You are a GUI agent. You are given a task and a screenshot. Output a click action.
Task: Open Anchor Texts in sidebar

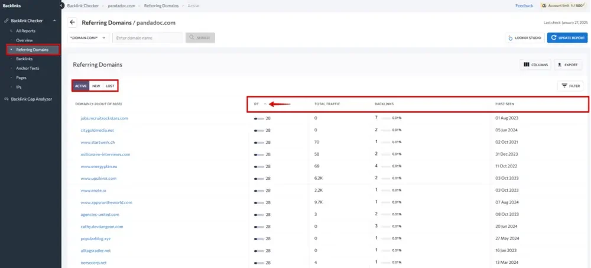point(28,69)
